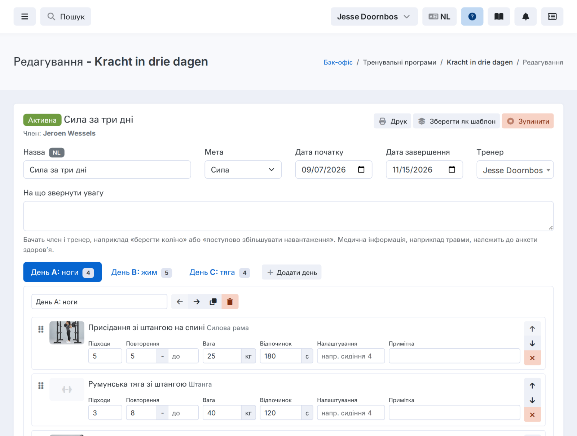577x436 pixels.
Task: Click the Зупинити stop button
Action: [x=528, y=121]
